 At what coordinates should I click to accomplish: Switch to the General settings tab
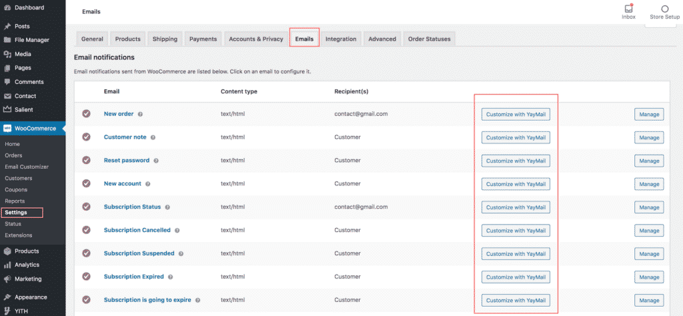point(92,39)
